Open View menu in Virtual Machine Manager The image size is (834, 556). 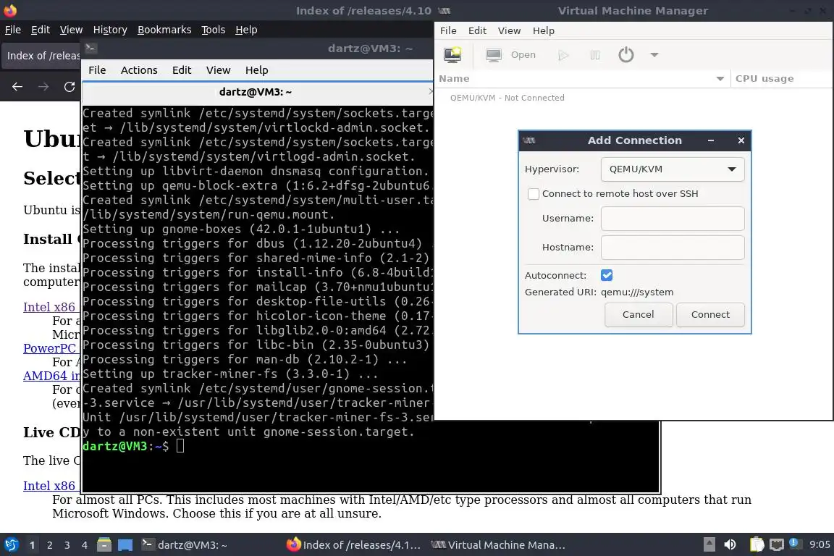509,31
